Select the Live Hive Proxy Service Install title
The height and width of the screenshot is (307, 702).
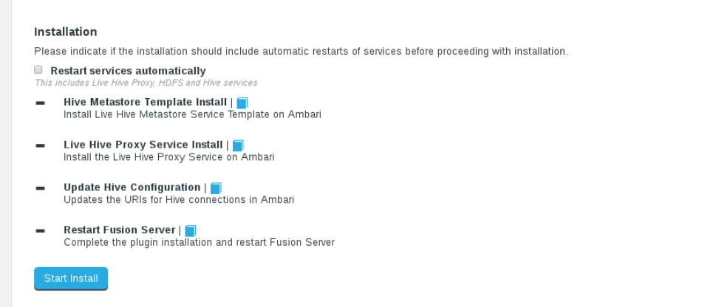pyautogui.click(x=143, y=145)
